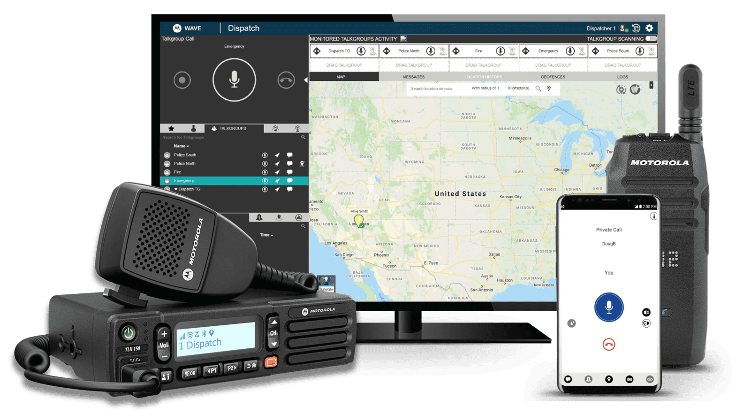Click the location arrow in the Police South row
This screenshot has width=736, height=414.
coord(277,155)
